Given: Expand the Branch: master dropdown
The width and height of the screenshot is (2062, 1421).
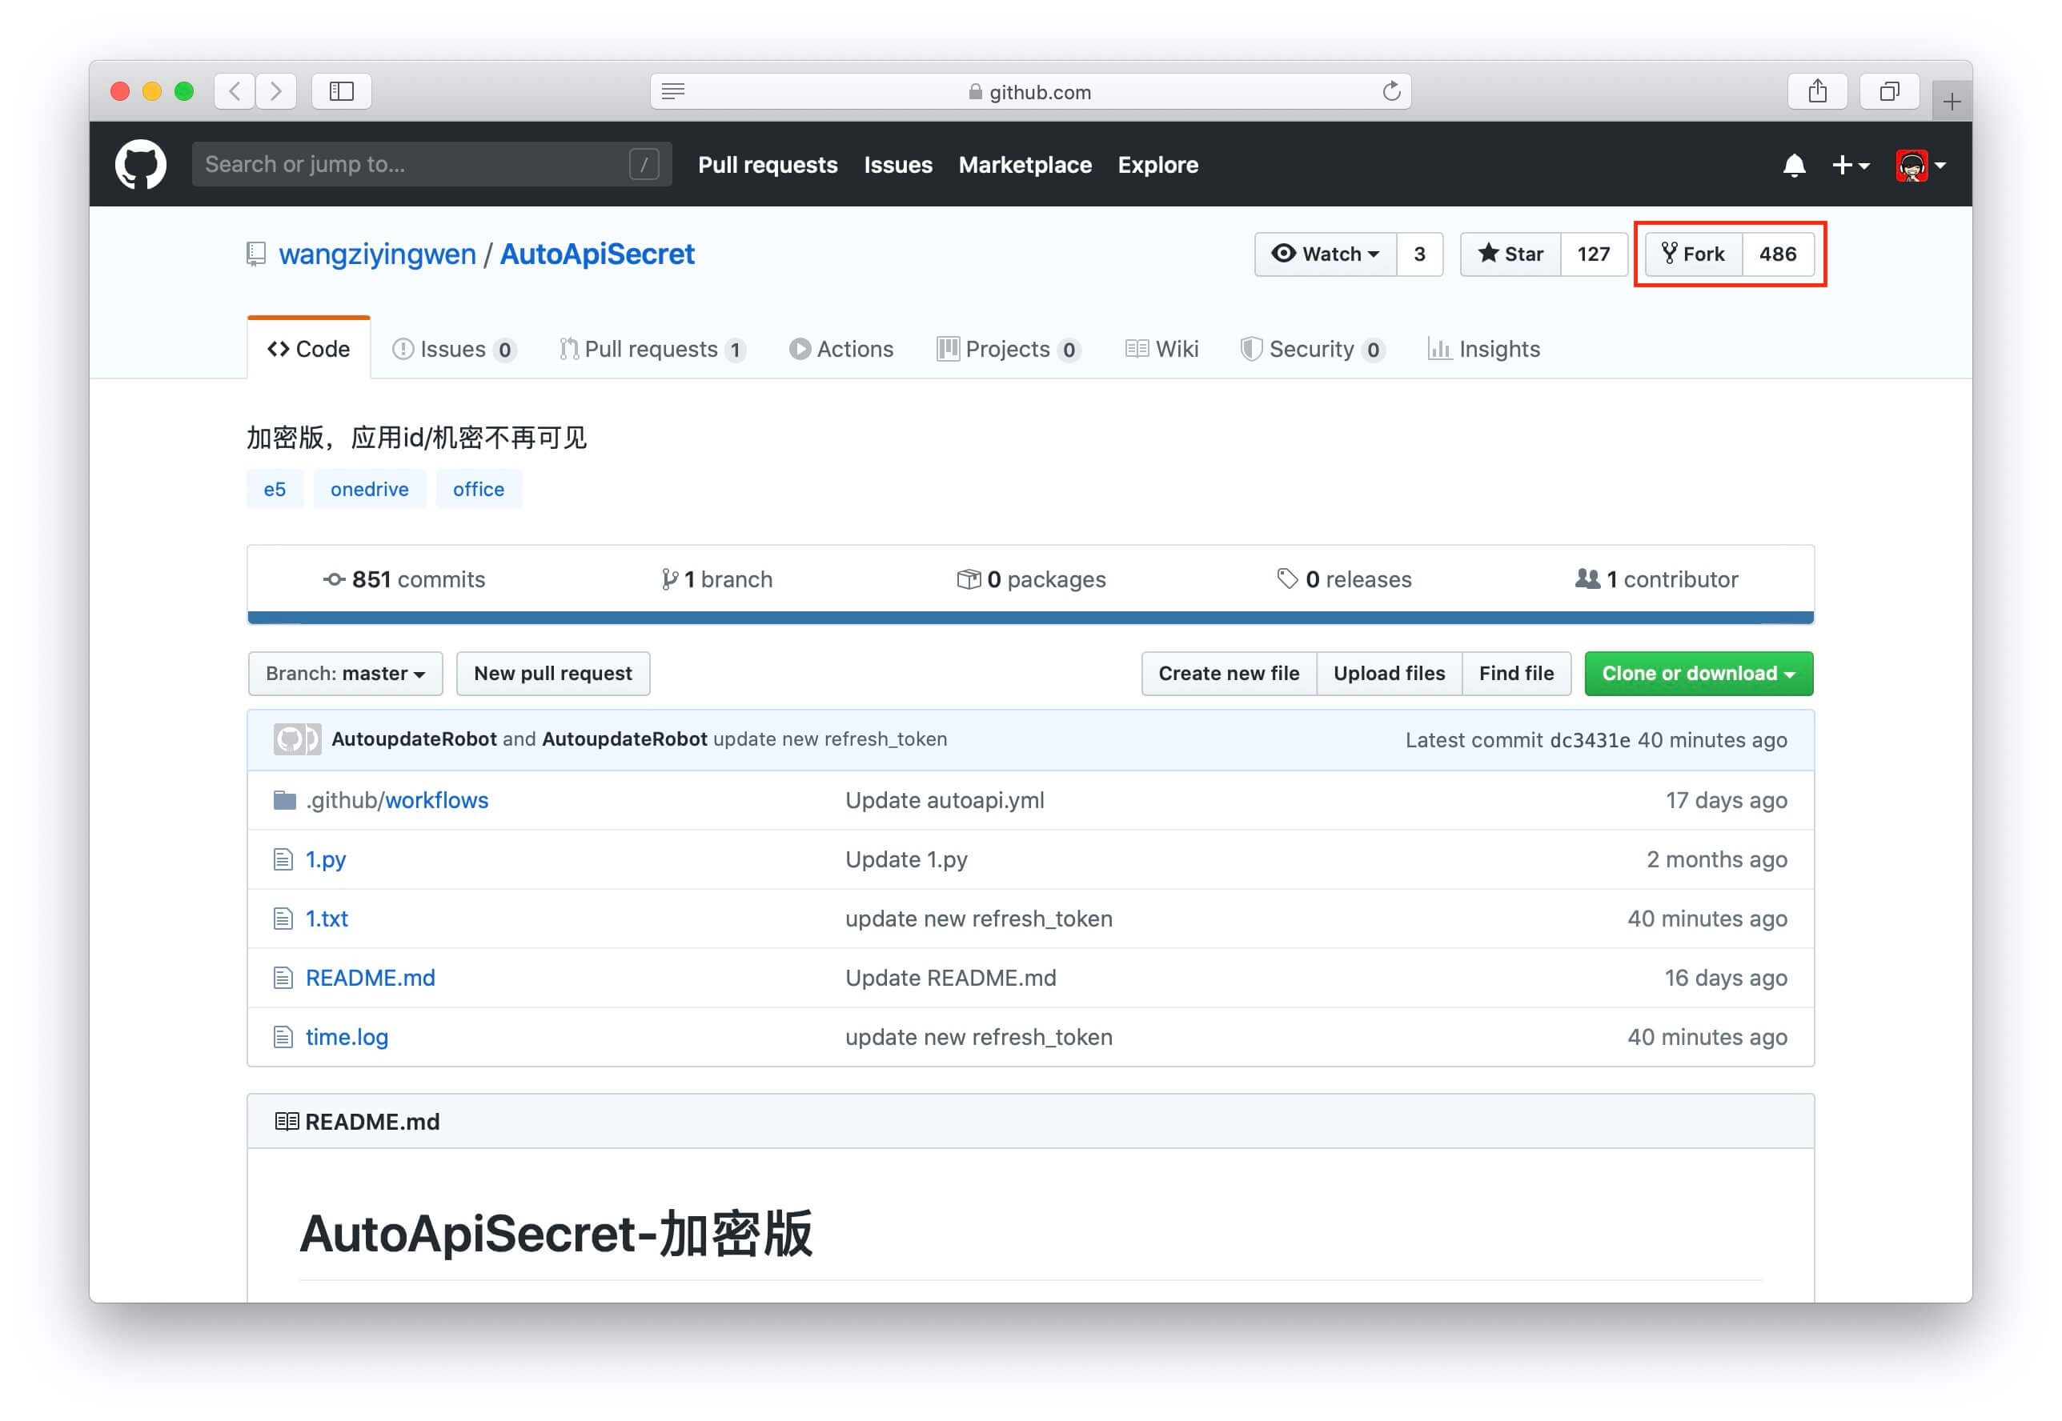Looking at the screenshot, I should (x=345, y=674).
